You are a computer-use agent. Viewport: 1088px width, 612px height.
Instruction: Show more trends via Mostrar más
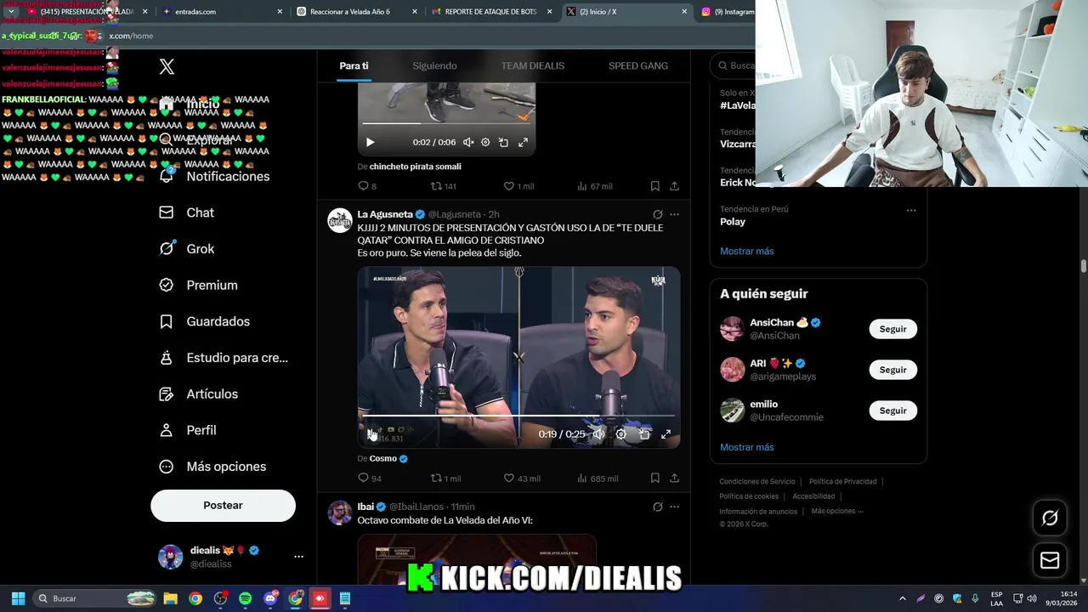[x=747, y=251]
